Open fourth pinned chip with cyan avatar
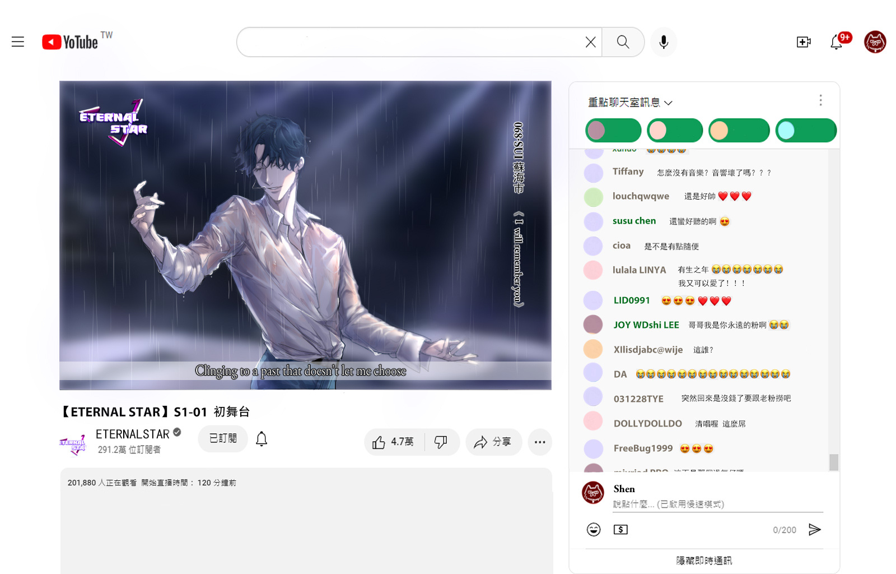 pyautogui.click(x=806, y=131)
